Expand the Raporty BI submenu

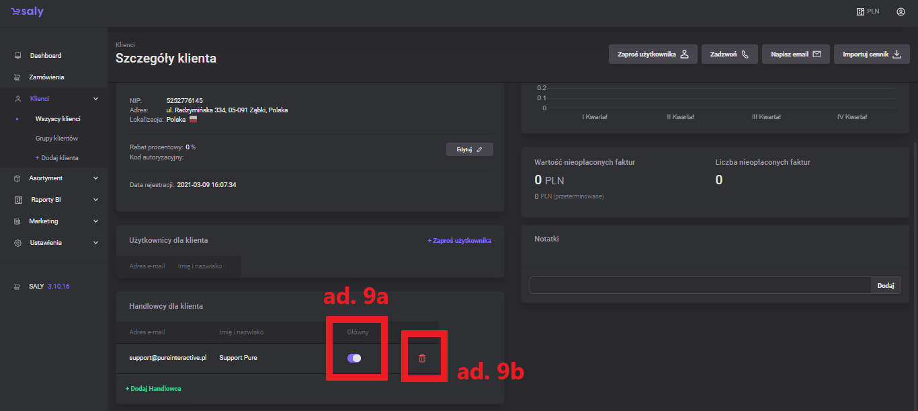(95, 200)
